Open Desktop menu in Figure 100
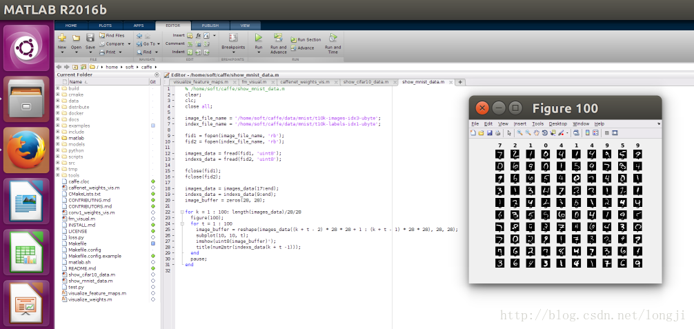Viewport: 694px width, 329px height. coord(557,124)
